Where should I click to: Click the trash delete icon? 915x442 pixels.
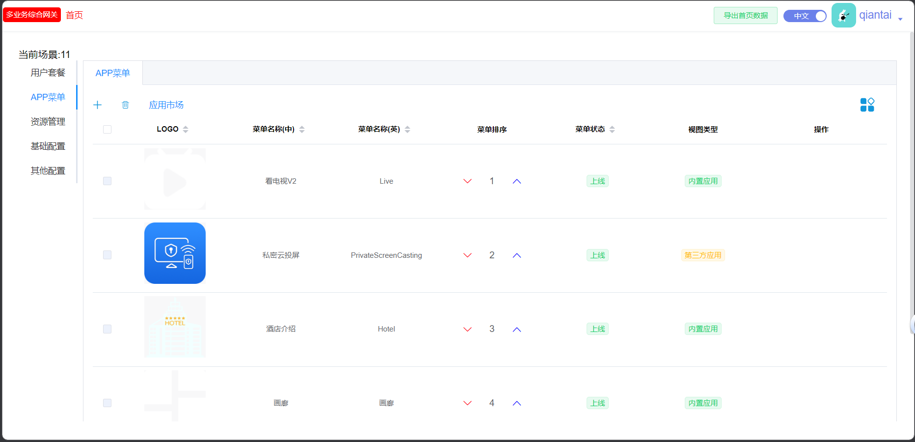tap(126, 105)
